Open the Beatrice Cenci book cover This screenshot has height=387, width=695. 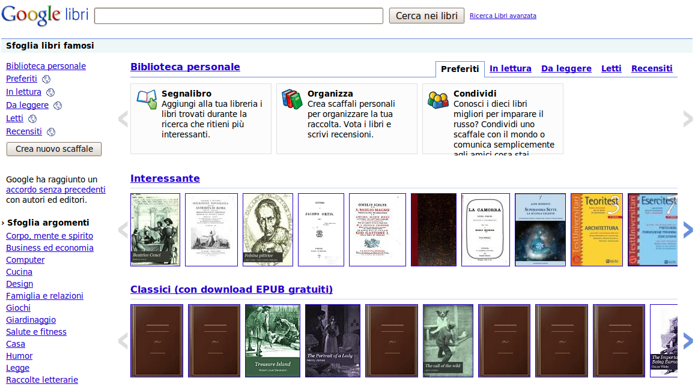tap(156, 230)
